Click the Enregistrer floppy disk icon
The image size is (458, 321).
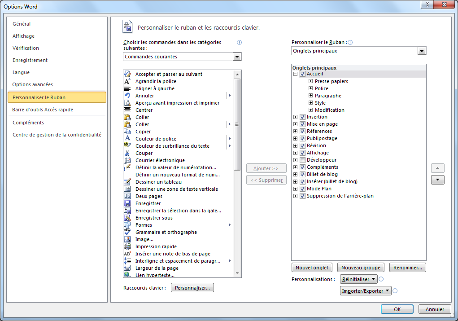coord(127,203)
